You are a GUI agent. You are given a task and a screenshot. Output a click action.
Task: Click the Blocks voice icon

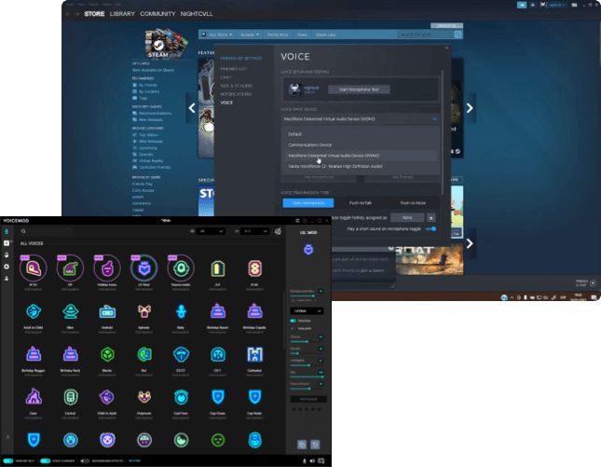pyautogui.click(x=108, y=354)
